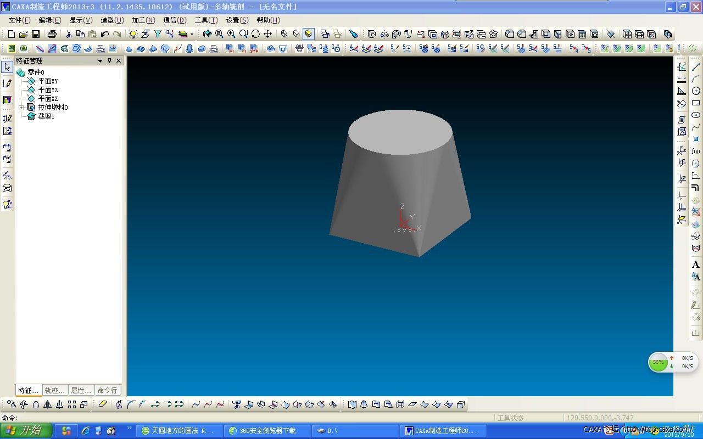The image size is (703, 439).
Task: Open the layer icon dropdown arrow
Action: click(192, 34)
